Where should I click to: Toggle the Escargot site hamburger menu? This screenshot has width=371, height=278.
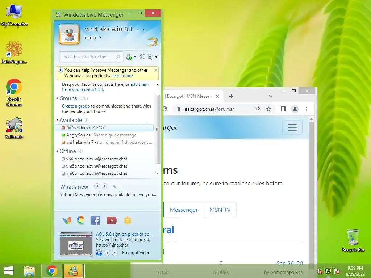tap(292, 127)
